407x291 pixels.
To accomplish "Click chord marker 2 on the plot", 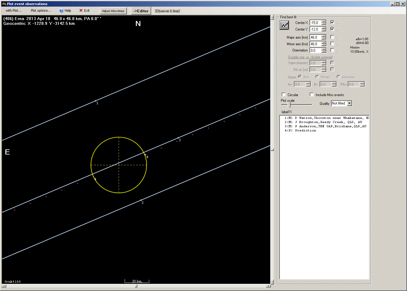I will 141,200.
